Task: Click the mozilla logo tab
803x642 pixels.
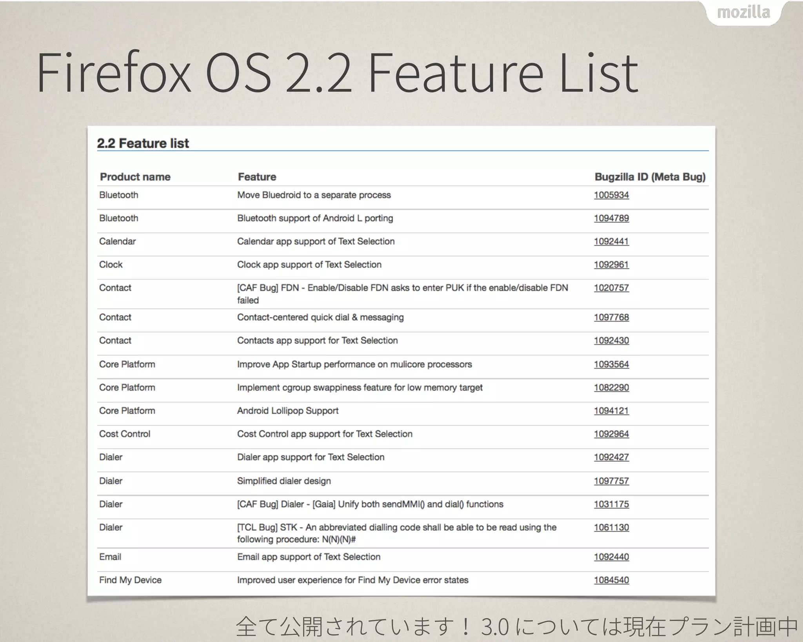Action: pyautogui.click(x=743, y=13)
